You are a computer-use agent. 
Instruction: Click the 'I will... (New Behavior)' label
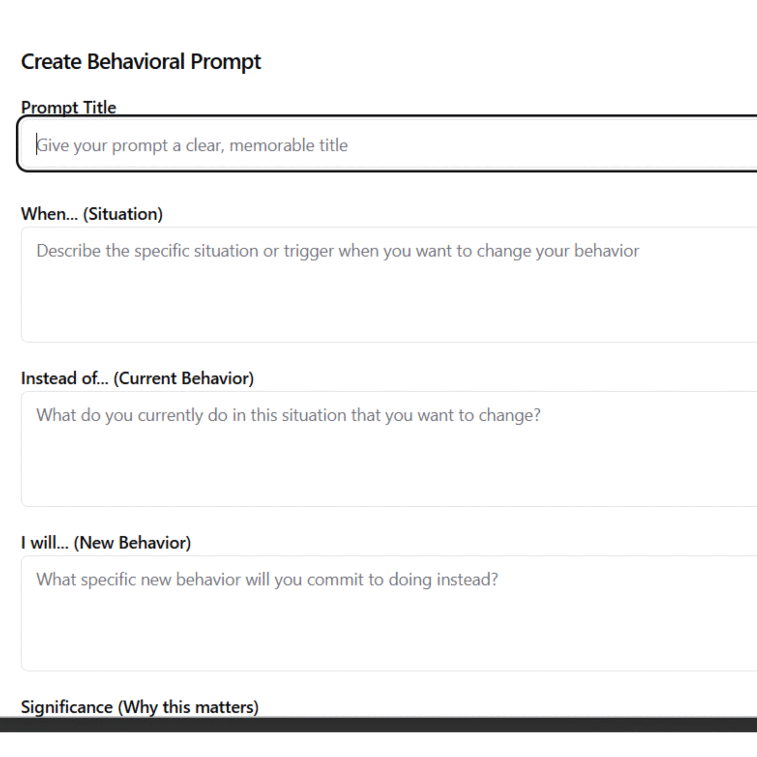click(106, 542)
